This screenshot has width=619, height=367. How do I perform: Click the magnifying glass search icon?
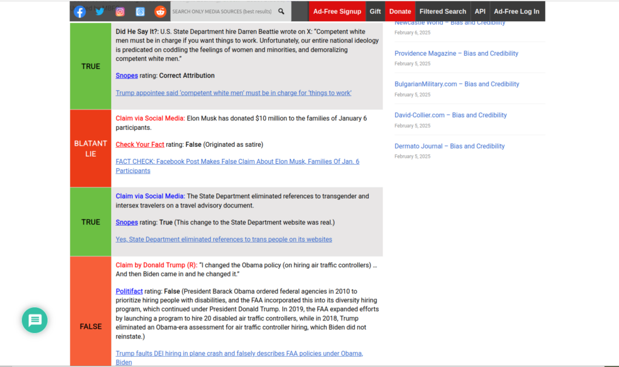(x=281, y=11)
